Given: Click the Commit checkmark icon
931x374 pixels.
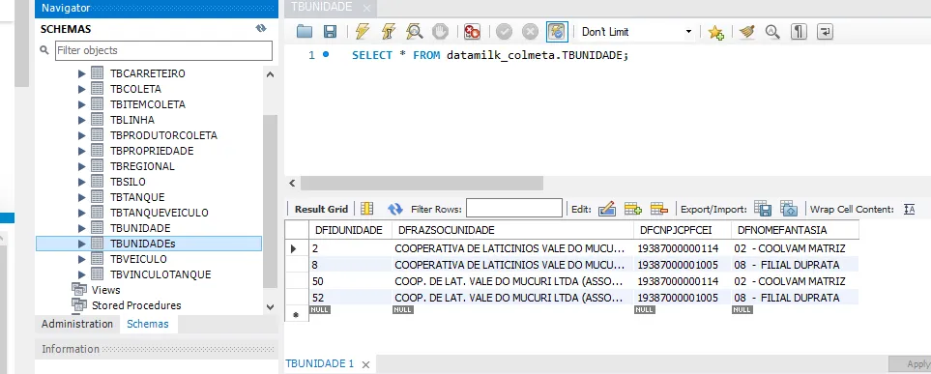Looking at the screenshot, I should [x=504, y=32].
